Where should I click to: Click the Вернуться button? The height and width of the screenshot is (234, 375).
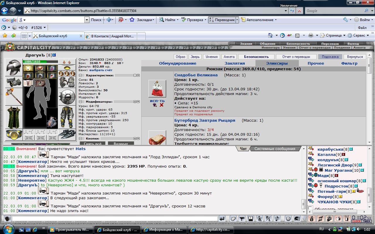point(355,57)
